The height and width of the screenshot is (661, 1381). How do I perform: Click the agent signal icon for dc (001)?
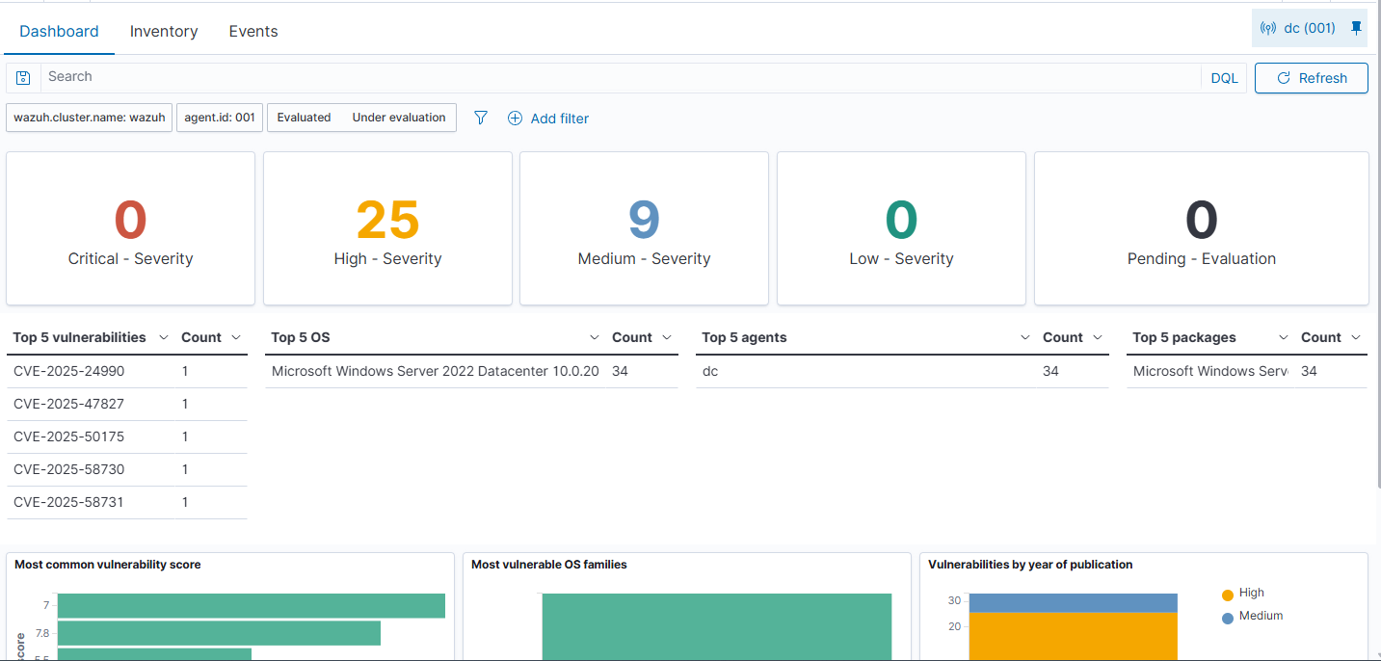(x=1268, y=28)
